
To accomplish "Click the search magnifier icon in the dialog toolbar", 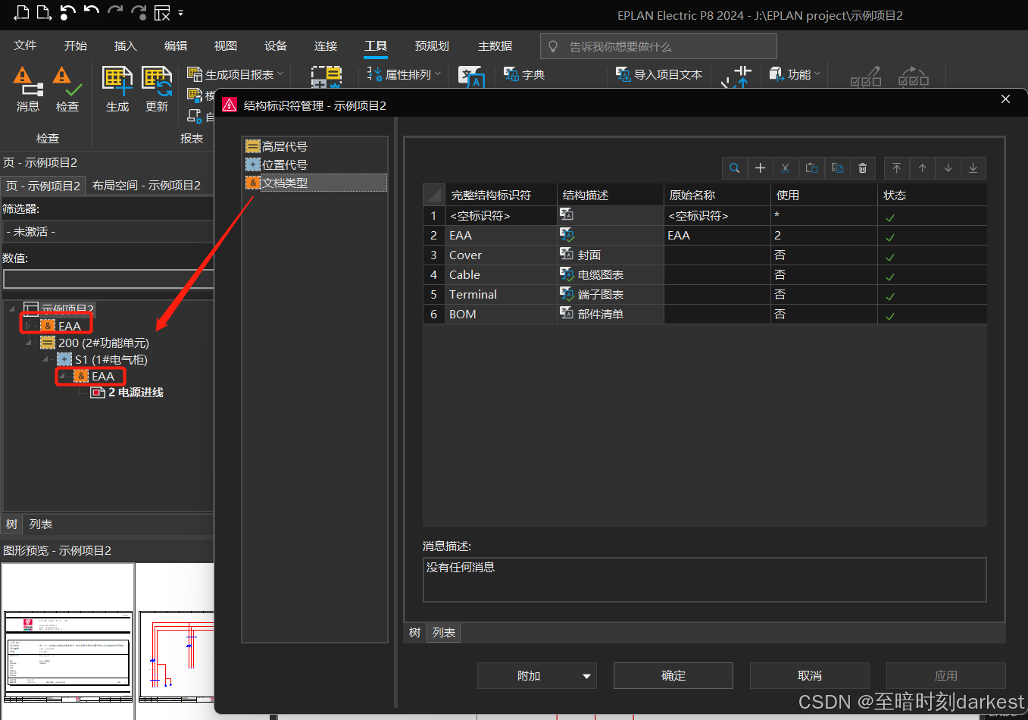I will coord(735,168).
